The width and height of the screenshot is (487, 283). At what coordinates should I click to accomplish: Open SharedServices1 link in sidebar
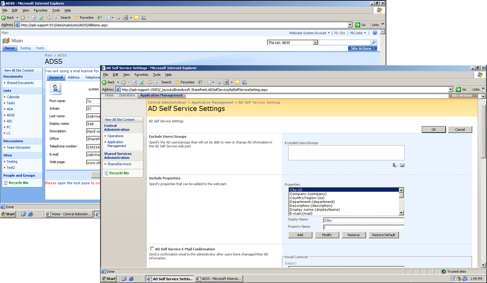coord(119,164)
